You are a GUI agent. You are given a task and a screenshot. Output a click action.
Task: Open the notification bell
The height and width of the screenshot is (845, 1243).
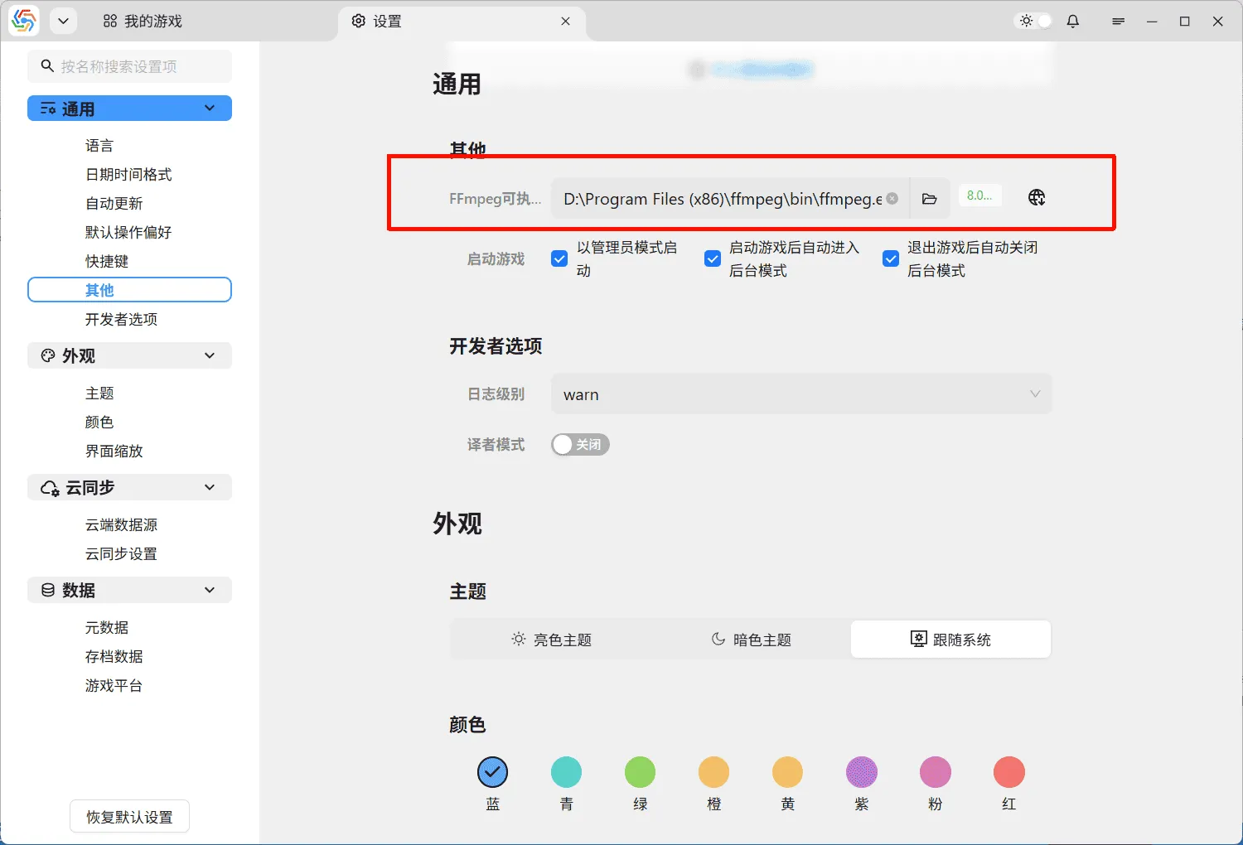coord(1073,22)
